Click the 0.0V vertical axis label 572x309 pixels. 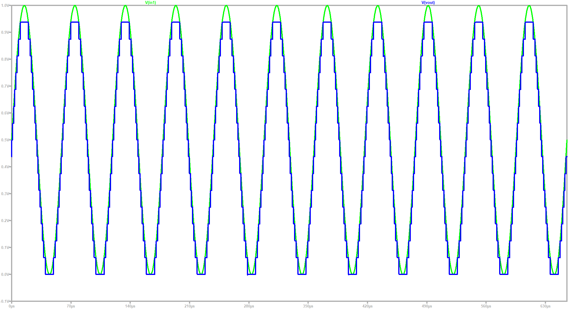pyautogui.click(x=5, y=274)
